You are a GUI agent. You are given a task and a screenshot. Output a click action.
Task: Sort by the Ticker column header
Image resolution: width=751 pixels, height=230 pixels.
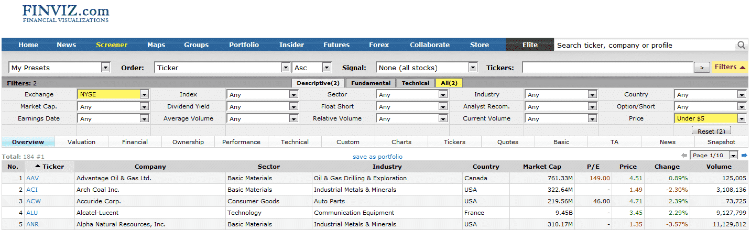tap(50, 167)
